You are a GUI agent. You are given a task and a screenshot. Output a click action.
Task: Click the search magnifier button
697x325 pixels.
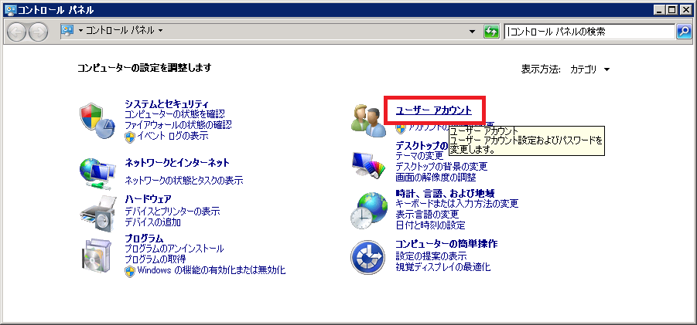point(683,32)
